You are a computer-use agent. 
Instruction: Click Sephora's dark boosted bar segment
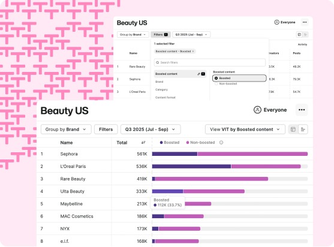tap(174, 153)
